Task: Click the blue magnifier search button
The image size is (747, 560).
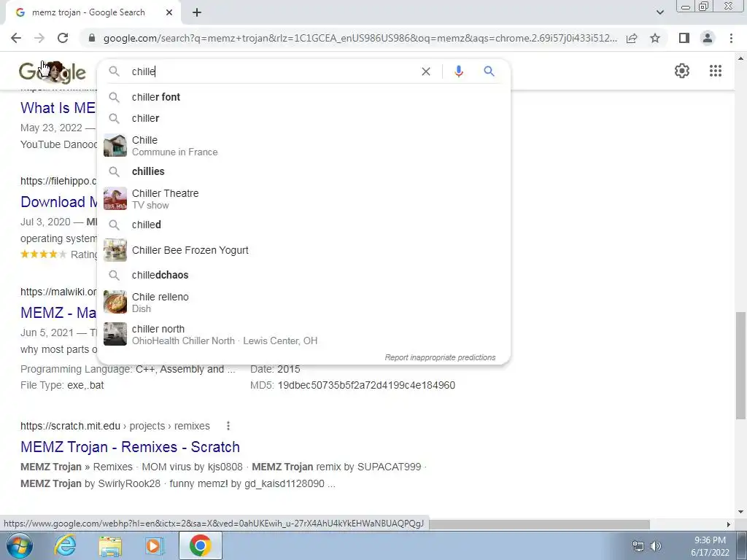Action: pyautogui.click(x=489, y=71)
